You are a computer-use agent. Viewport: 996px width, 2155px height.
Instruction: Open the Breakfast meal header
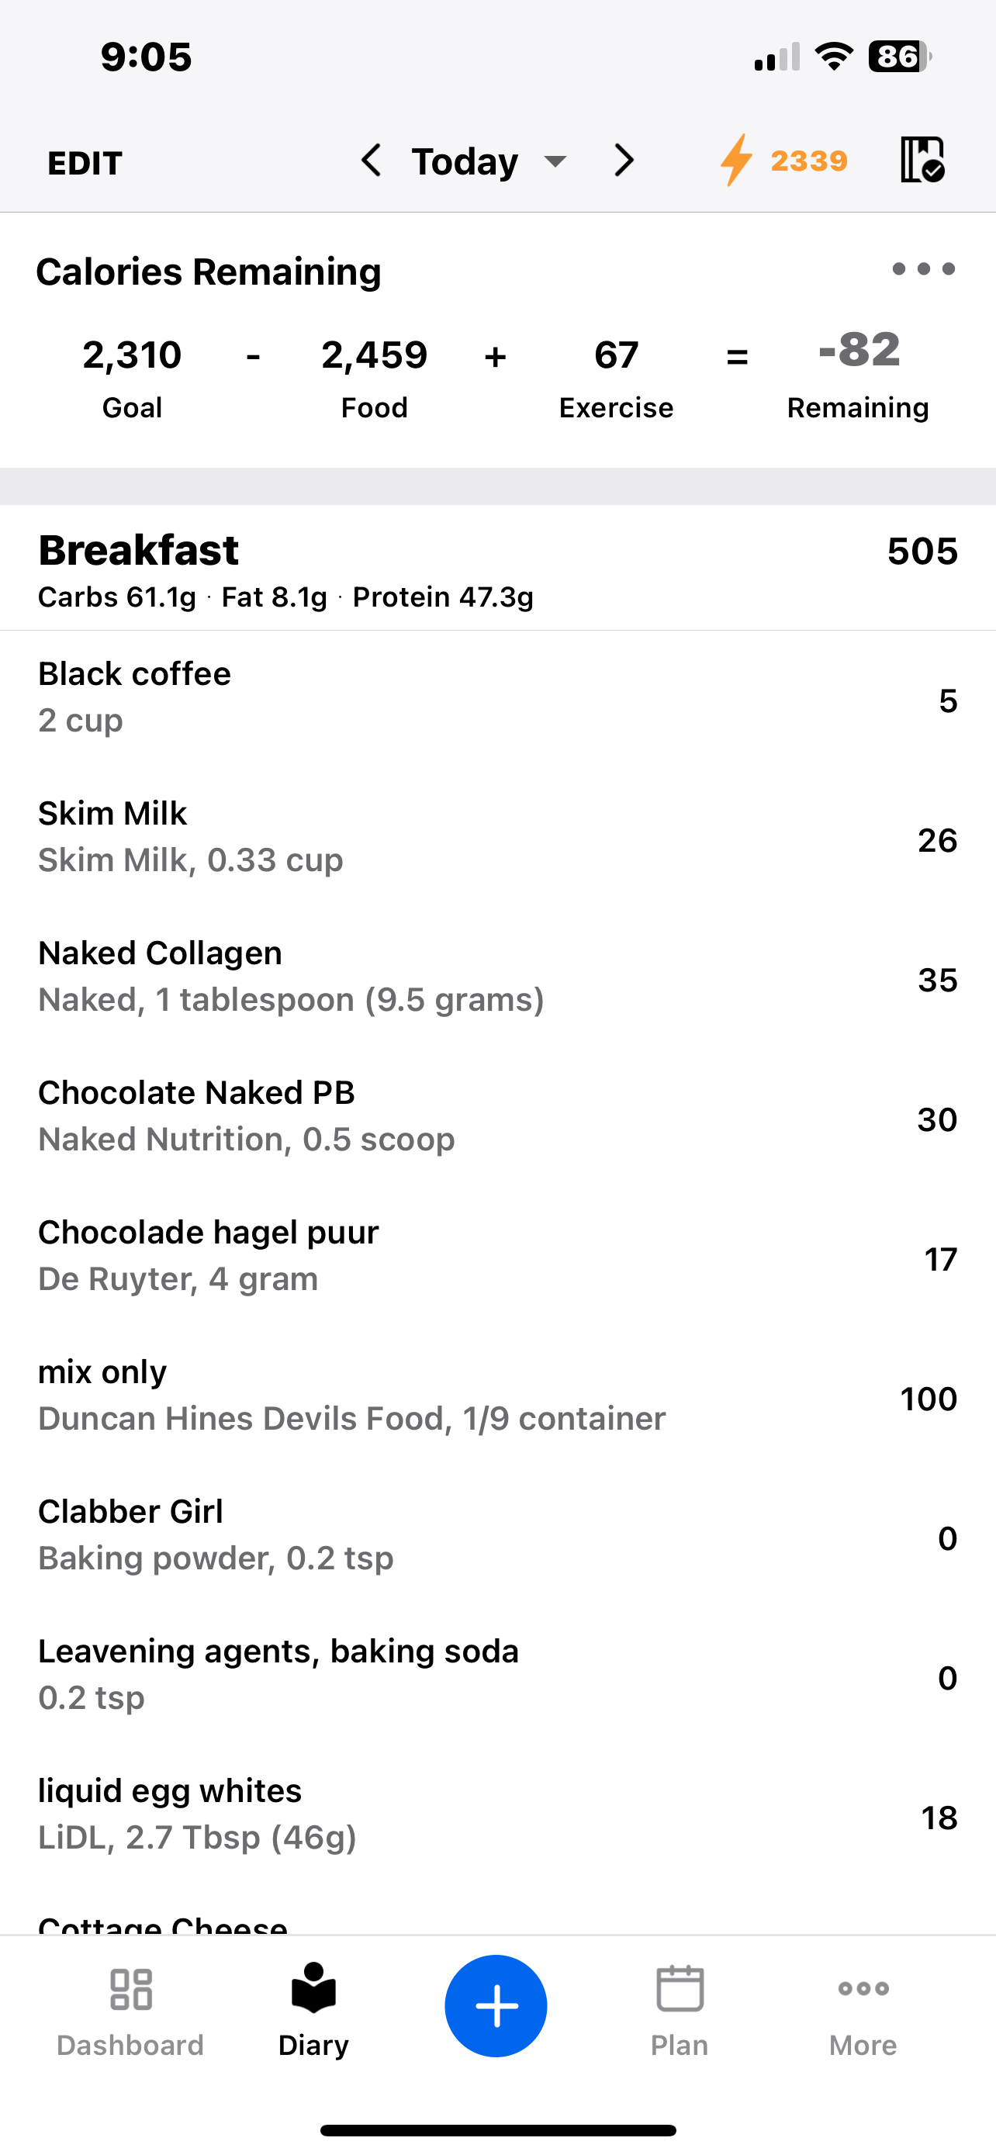(x=497, y=569)
